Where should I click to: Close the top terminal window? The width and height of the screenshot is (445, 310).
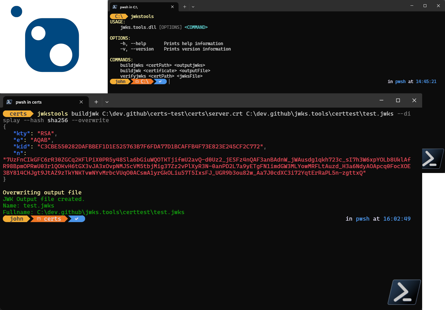438,6
